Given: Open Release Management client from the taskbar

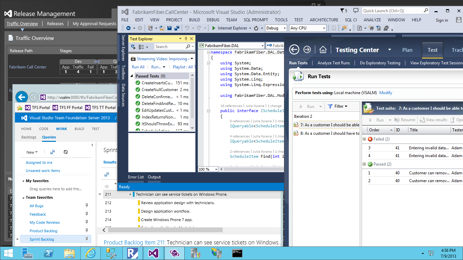Looking at the screenshot, I should point(133,253).
